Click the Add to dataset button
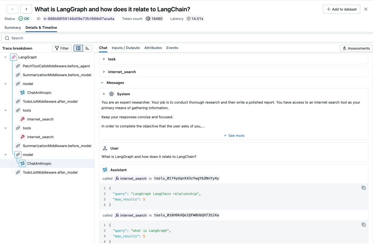This screenshot has width=373, height=244. pos(341,9)
